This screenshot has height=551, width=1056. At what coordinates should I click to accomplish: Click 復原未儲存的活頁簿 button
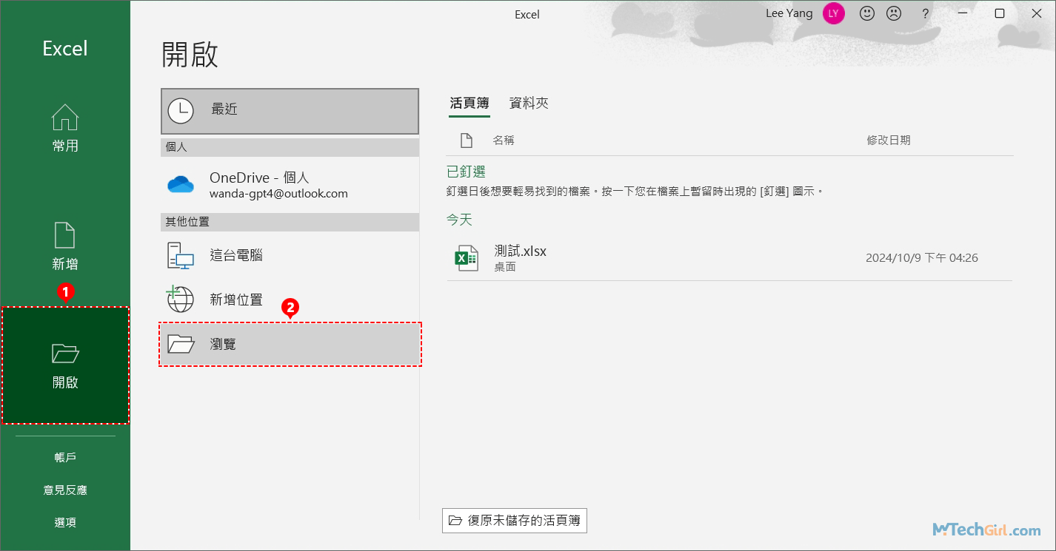coord(515,521)
